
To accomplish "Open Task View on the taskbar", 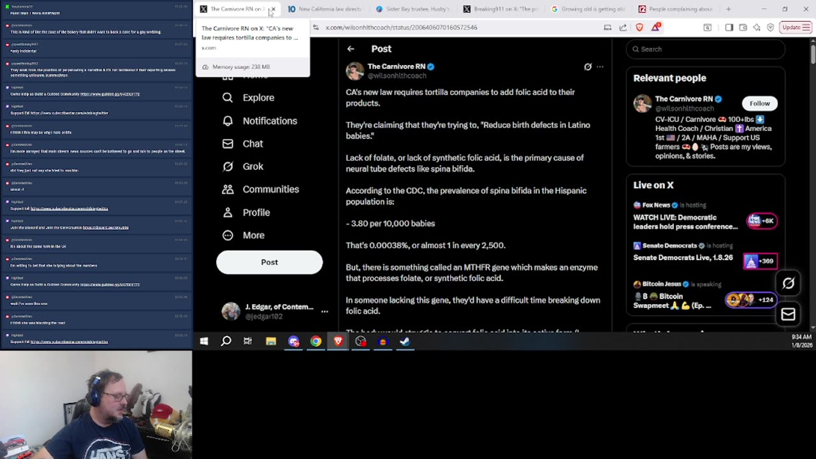I will (248, 342).
